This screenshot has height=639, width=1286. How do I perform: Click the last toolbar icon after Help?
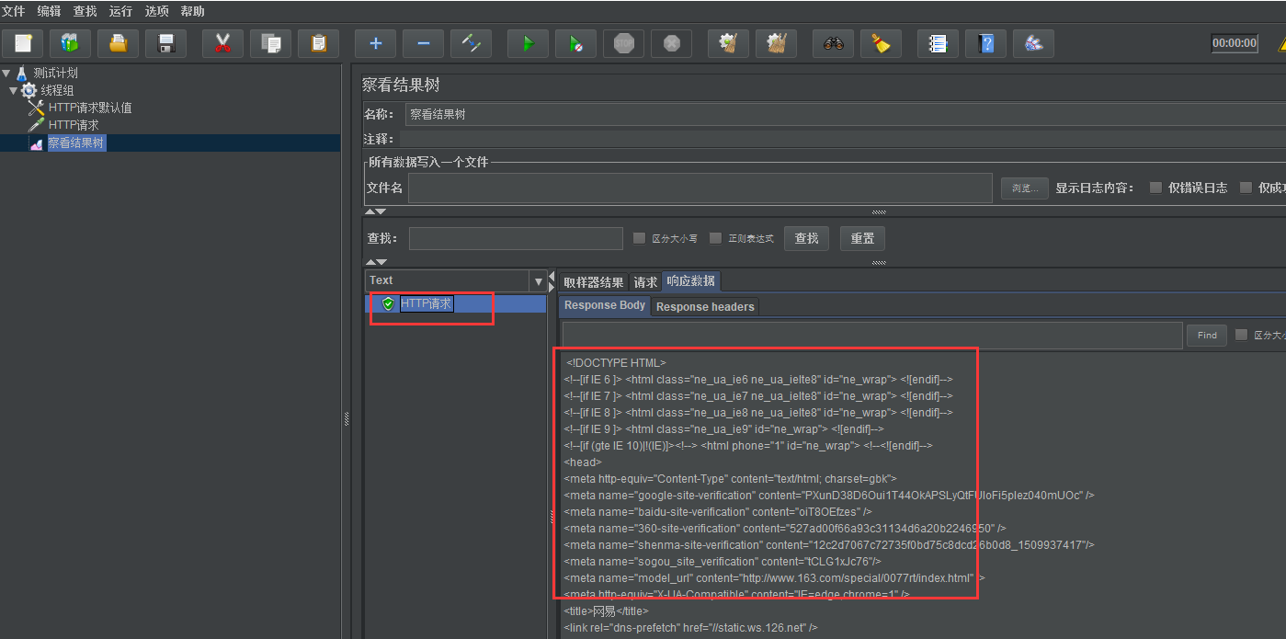1033,43
